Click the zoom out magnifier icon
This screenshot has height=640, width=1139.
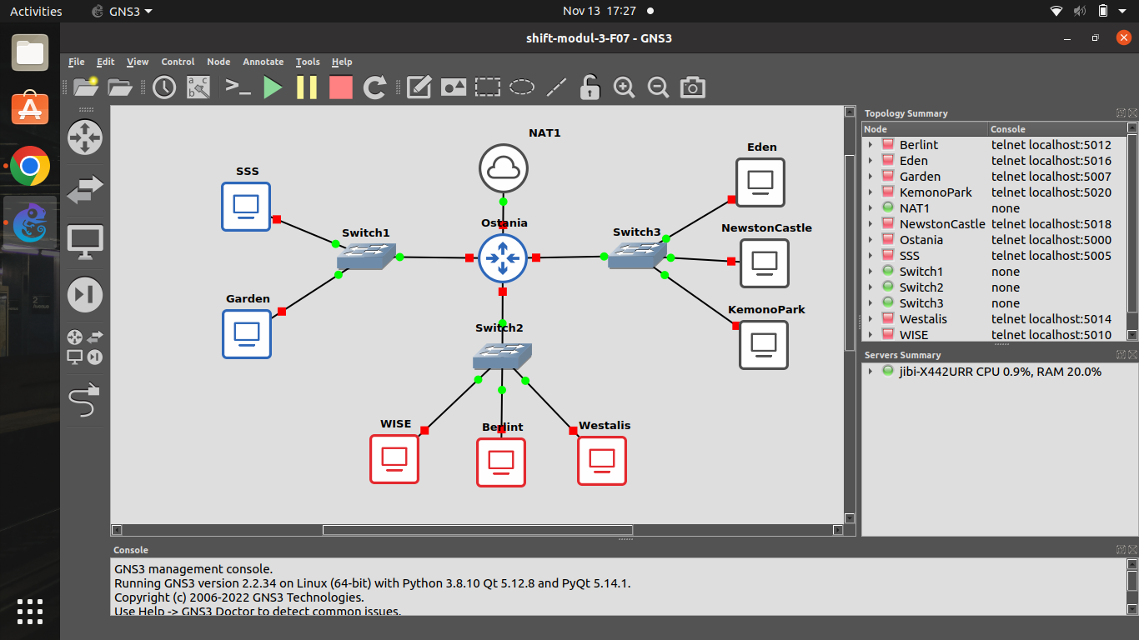pyautogui.click(x=658, y=87)
